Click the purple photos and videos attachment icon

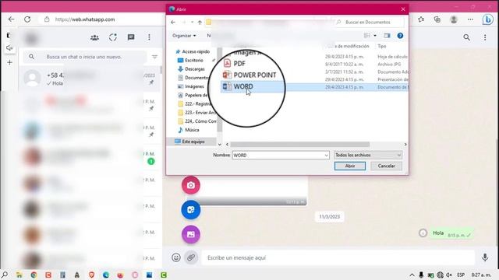[x=190, y=234]
